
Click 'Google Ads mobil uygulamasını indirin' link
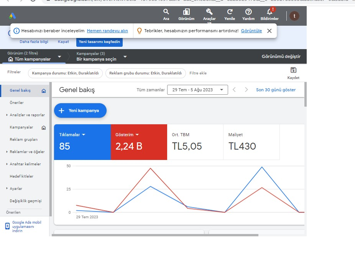point(27,226)
